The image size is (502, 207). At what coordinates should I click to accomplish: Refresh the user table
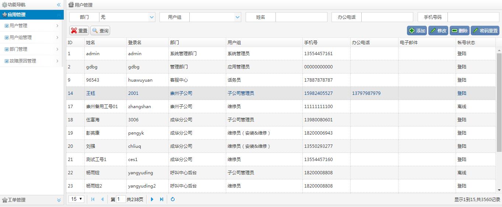pyautogui.click(x=172, y=199)
